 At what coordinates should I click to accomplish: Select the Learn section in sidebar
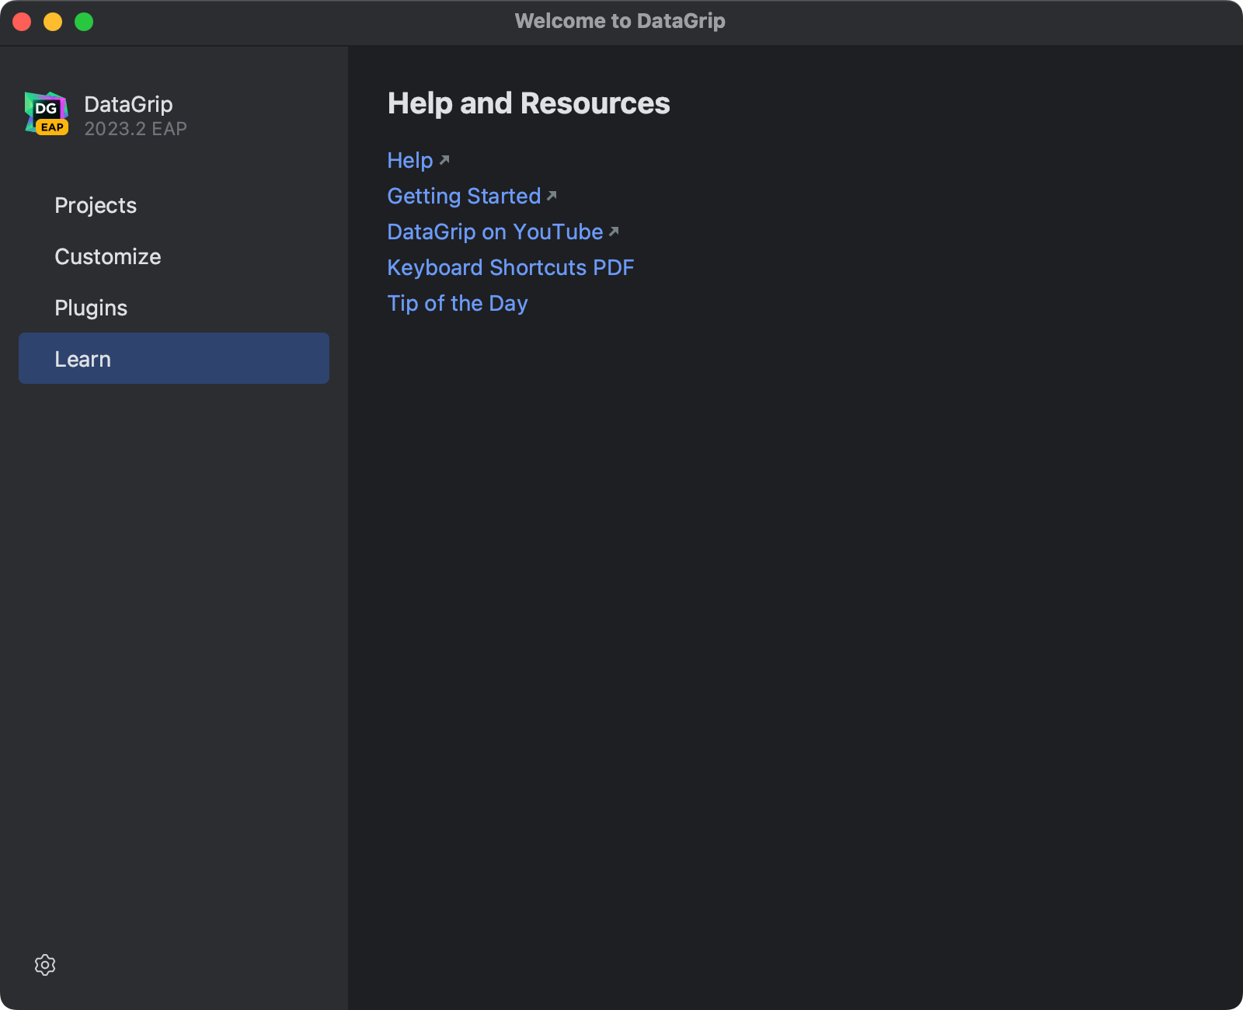click(82, 358)
